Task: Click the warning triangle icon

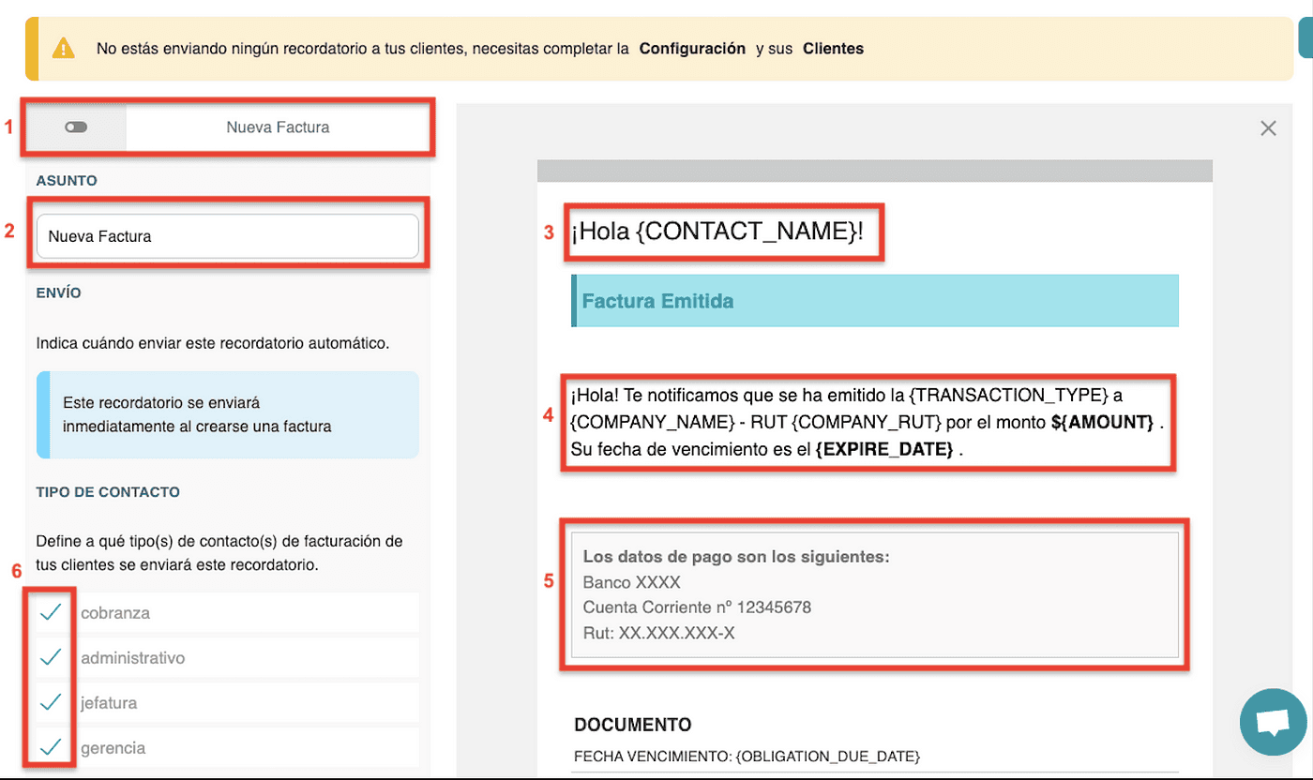Action: 63,48
